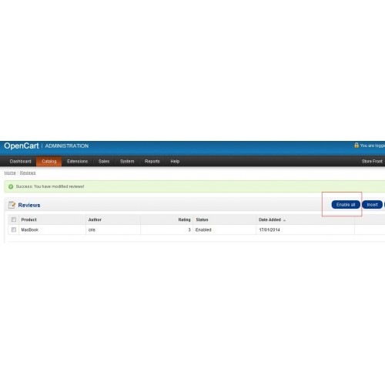Go to Dashboard tab
385x385 pixels.
[x=20, y=161]
